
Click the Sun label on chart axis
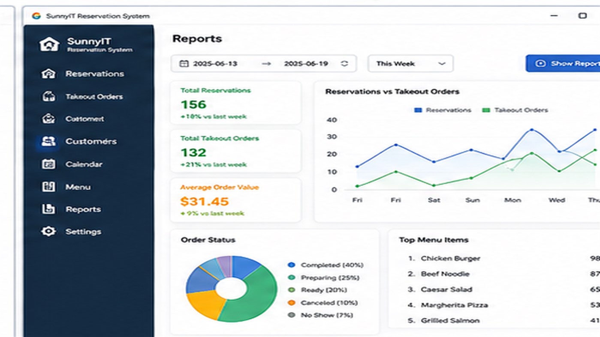[x=472, y=200]
